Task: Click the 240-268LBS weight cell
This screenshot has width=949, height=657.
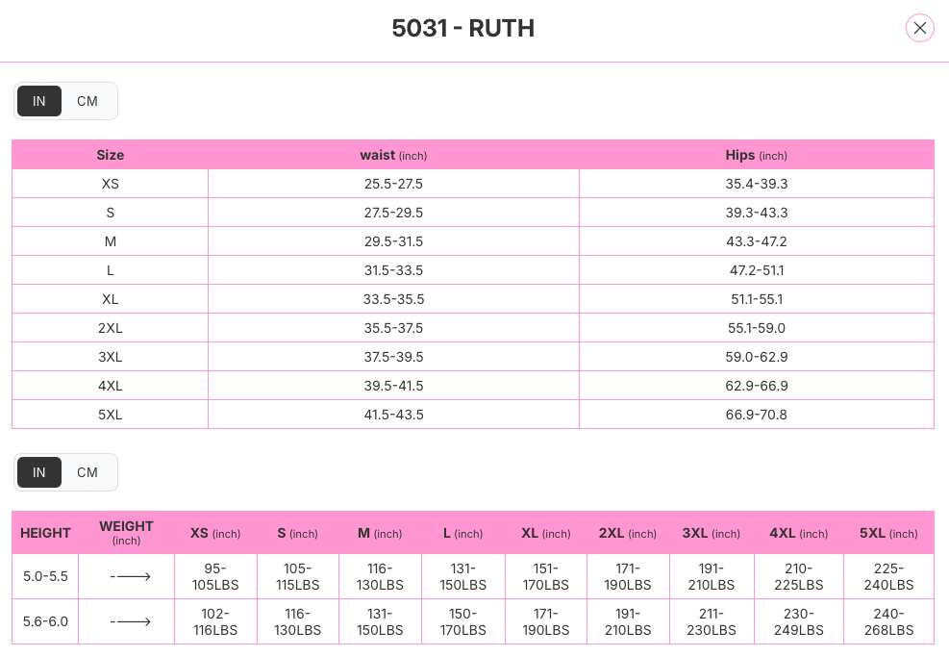Action: [888, 621]
